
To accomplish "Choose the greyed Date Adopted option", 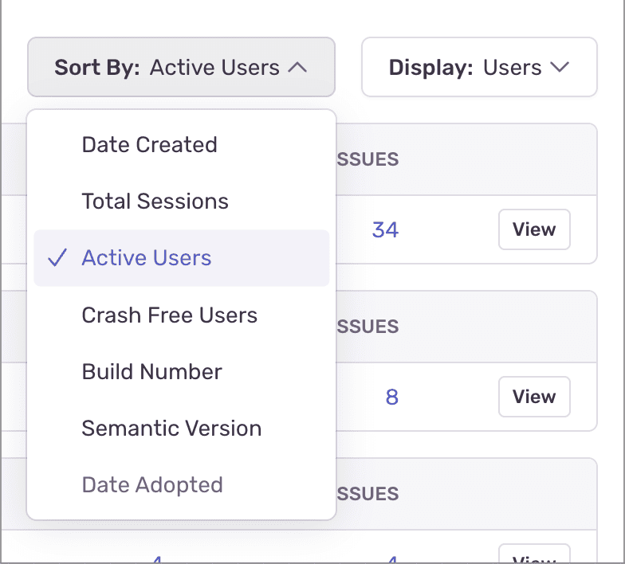I will click(x=152, y=485).
